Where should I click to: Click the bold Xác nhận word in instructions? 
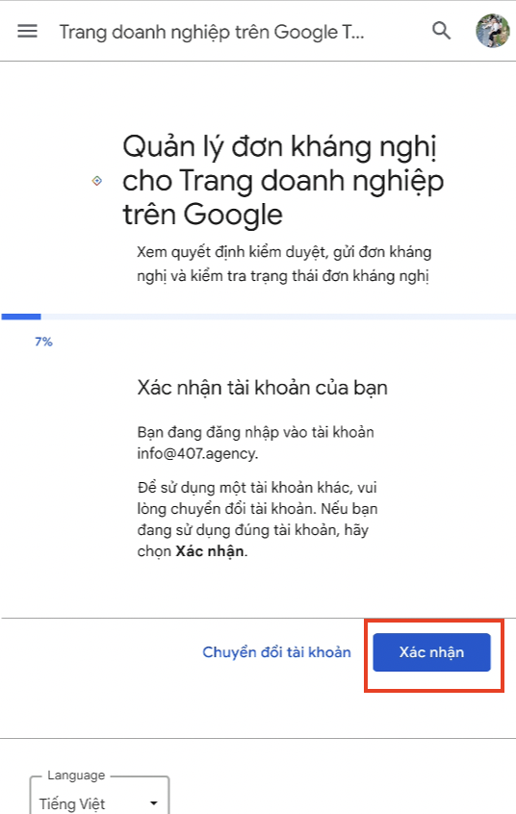210,551
